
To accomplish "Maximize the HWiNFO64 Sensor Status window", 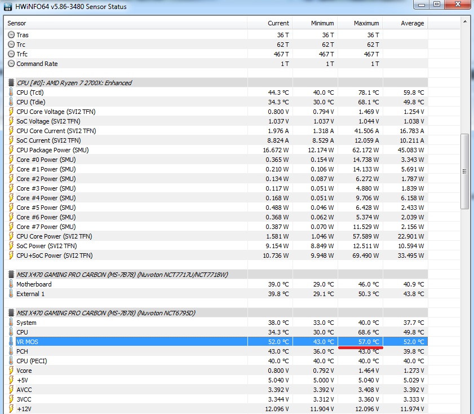I will (437, 5).
